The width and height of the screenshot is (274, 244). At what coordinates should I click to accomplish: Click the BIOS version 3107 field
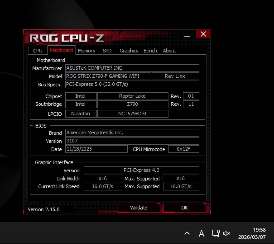[x=132, y=141]
